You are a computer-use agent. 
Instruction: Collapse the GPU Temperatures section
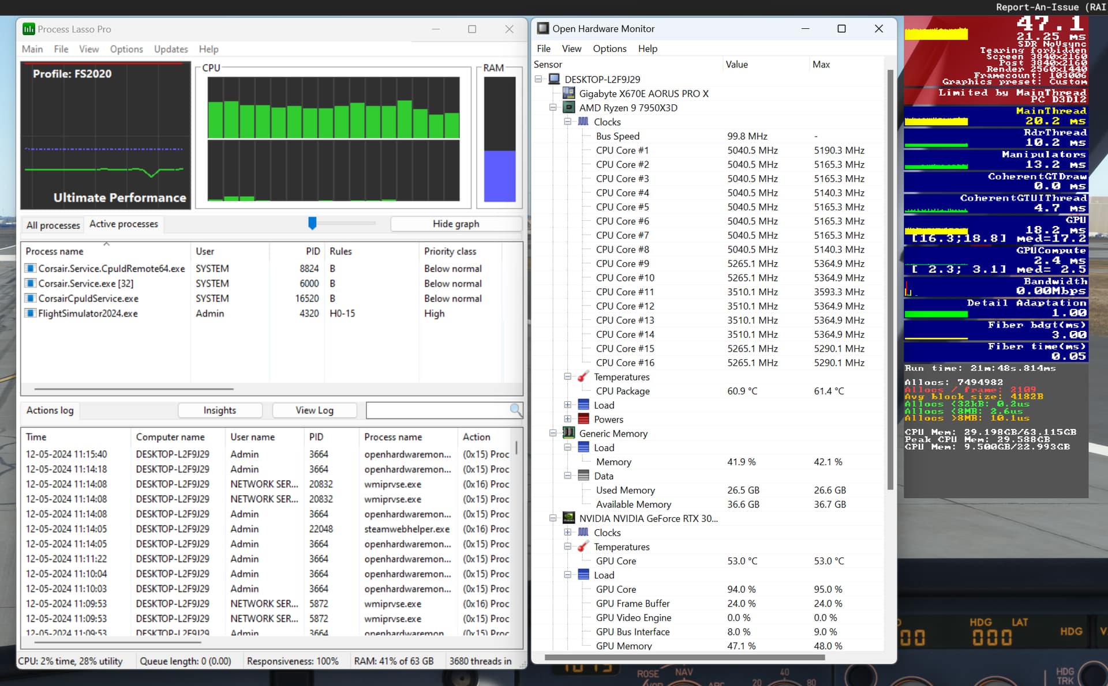point(567,546)
